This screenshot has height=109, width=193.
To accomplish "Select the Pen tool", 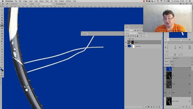I will pos(2,49).
